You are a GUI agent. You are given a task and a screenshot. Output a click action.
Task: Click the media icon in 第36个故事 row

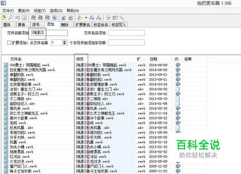click(x=178, y=118)
